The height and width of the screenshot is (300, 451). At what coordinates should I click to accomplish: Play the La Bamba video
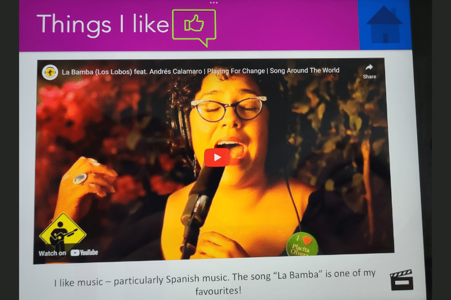tap(217, 158)
